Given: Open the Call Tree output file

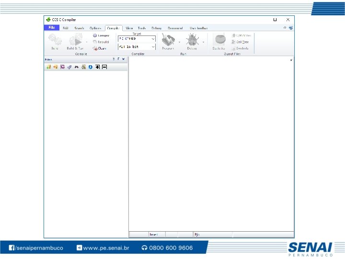Looking at the screenshot, I should [x=240, y=42].
